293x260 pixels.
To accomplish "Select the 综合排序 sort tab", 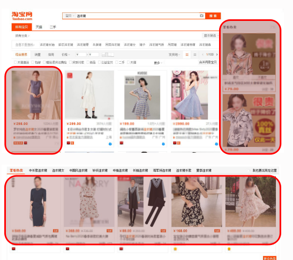I will tap(21, 55).
